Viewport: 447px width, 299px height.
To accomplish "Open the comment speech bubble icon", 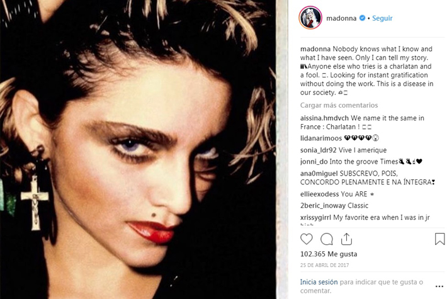I will coord(327,239).
